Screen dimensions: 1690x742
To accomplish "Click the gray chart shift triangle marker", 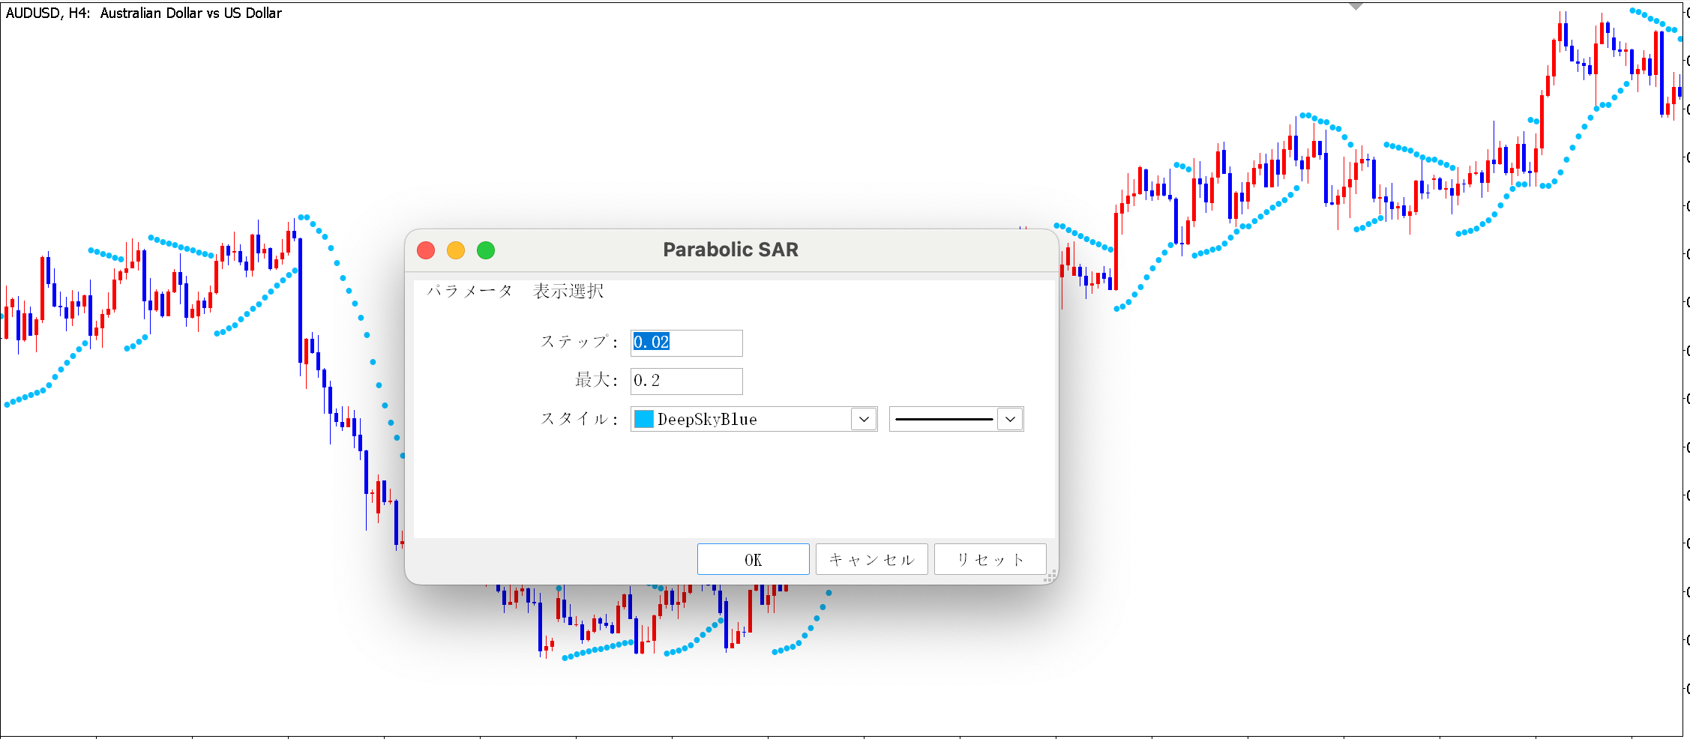I will coord(1355,6).
